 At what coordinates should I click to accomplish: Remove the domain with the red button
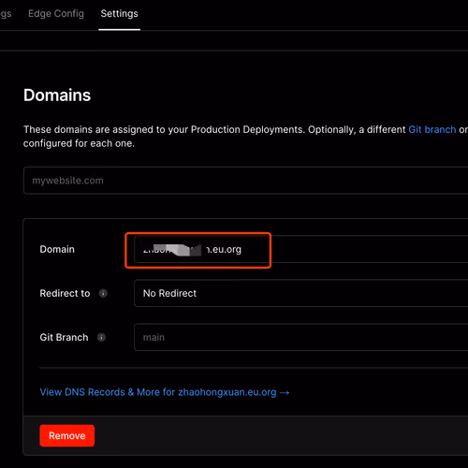click(x=67, y=435)
